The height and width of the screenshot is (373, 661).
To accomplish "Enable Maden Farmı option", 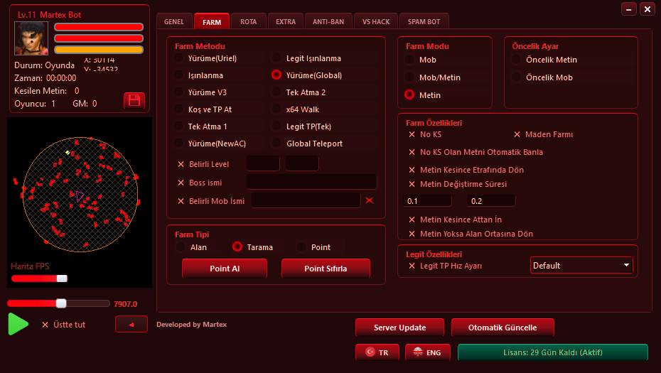I will (x=517, y=134).
